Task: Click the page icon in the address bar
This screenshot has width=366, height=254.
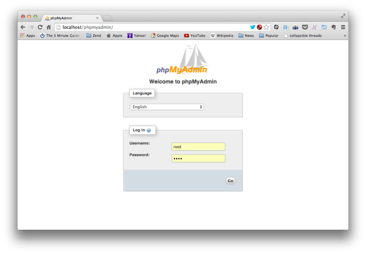Action: coord(59,27)
